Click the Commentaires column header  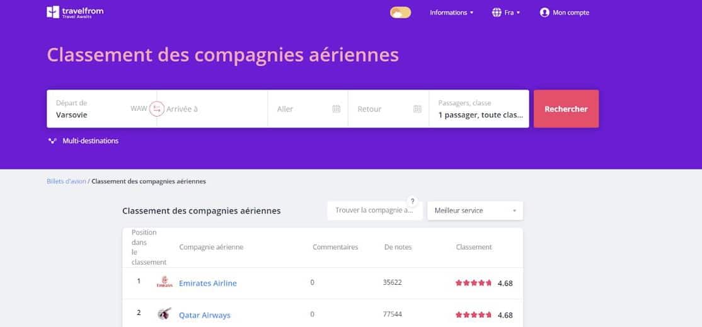[x=335, y=247]
